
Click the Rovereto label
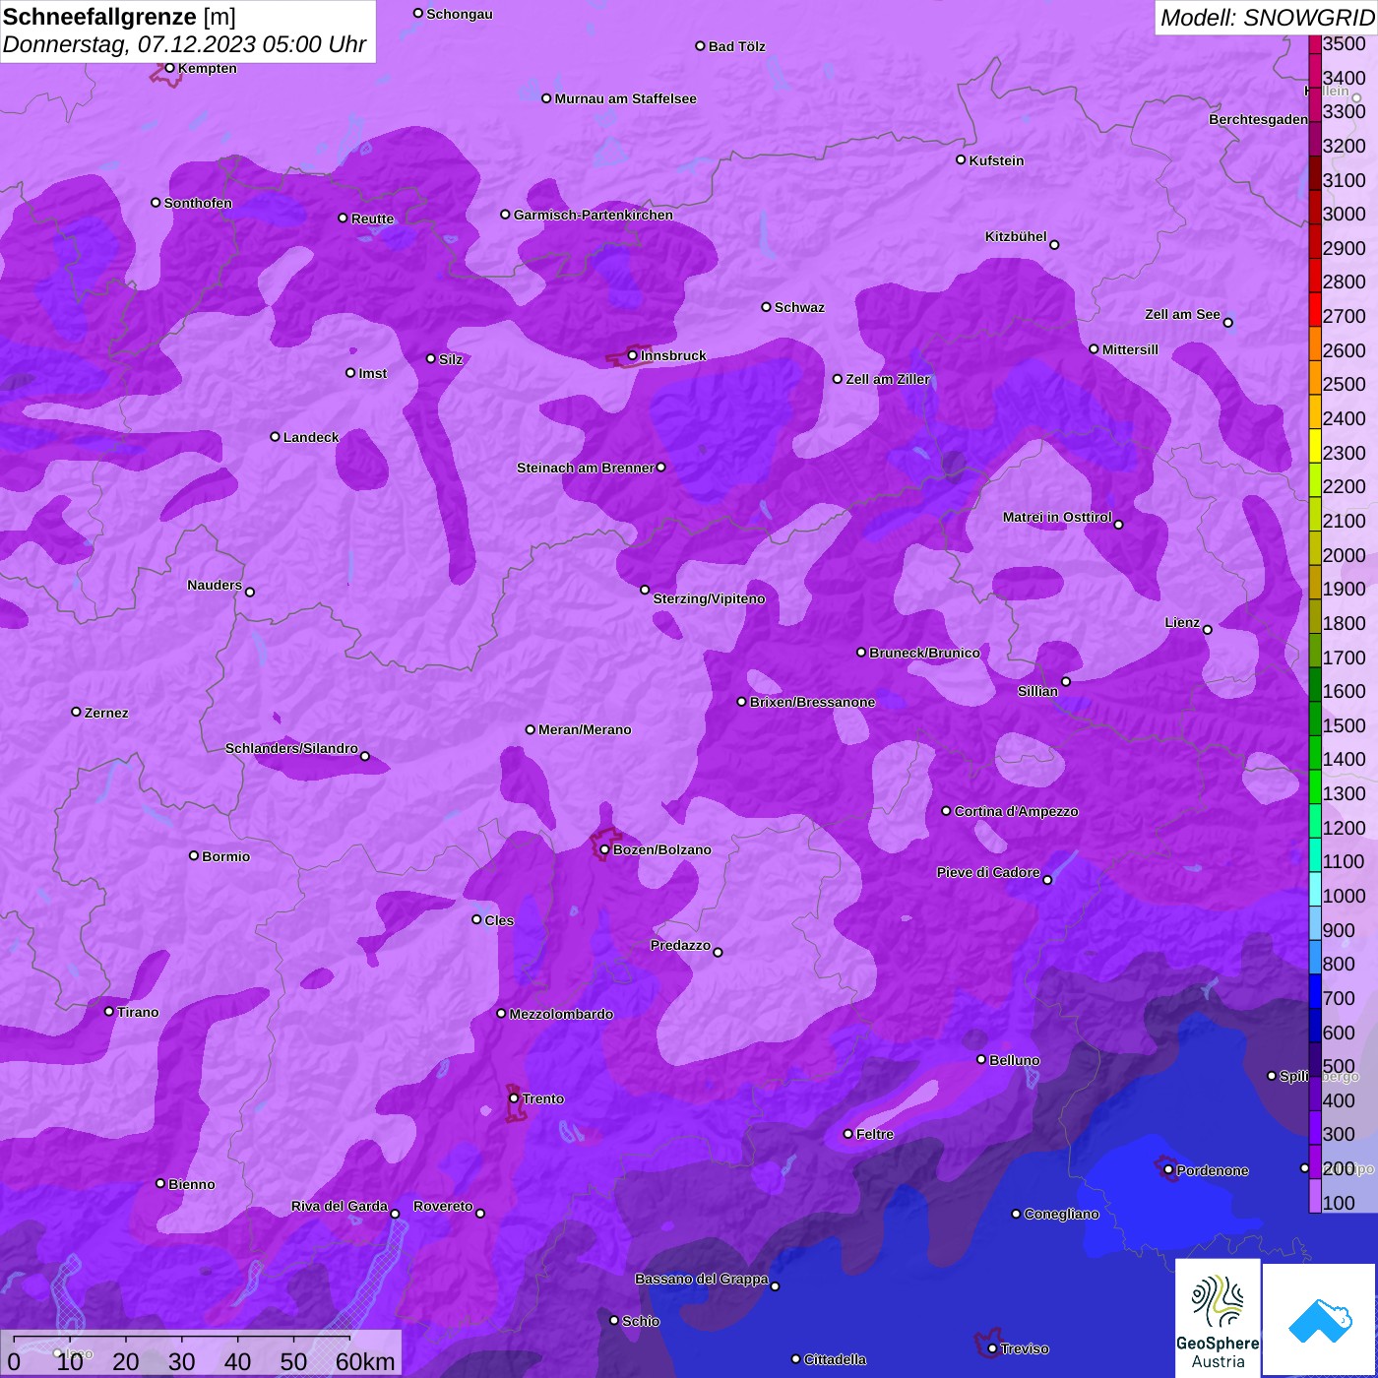click(x=443, y=1206)
